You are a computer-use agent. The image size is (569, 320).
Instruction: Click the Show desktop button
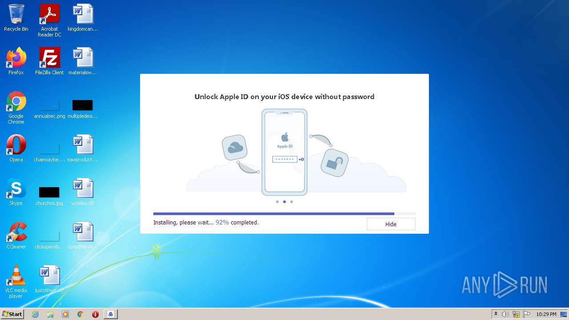[564, 314]
